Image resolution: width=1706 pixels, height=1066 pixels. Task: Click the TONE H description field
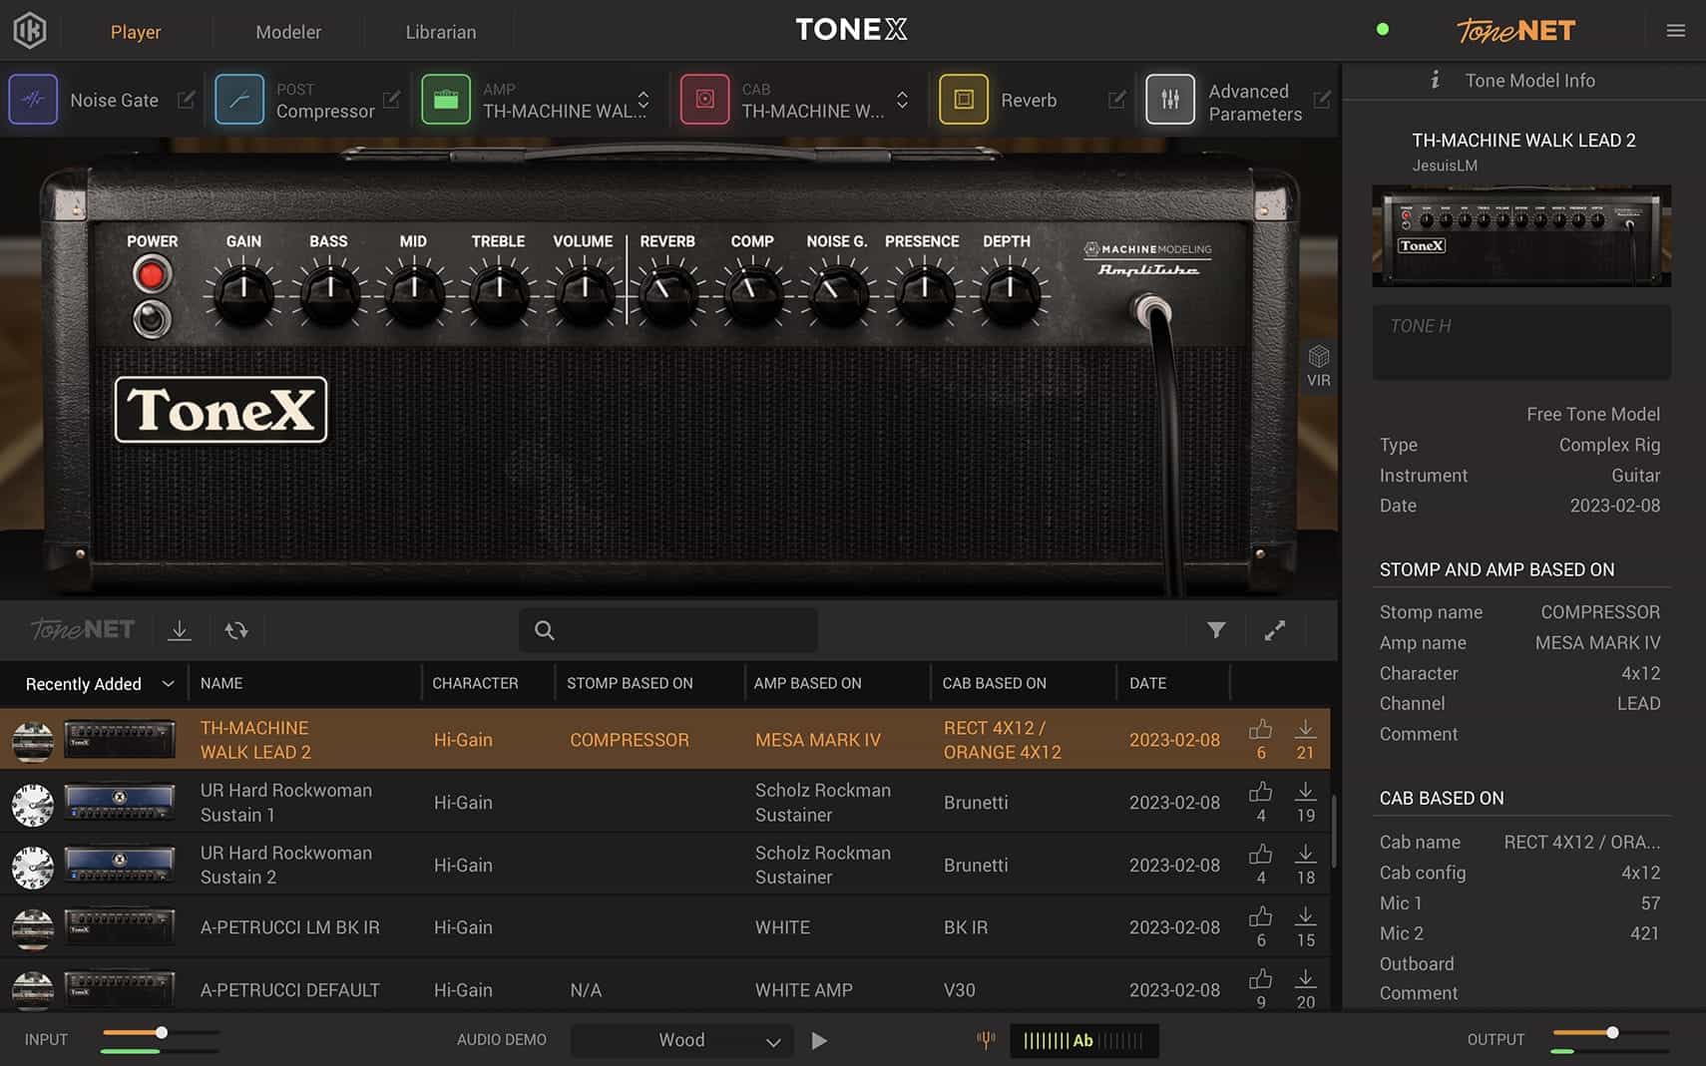click(x=1521, y=342)
